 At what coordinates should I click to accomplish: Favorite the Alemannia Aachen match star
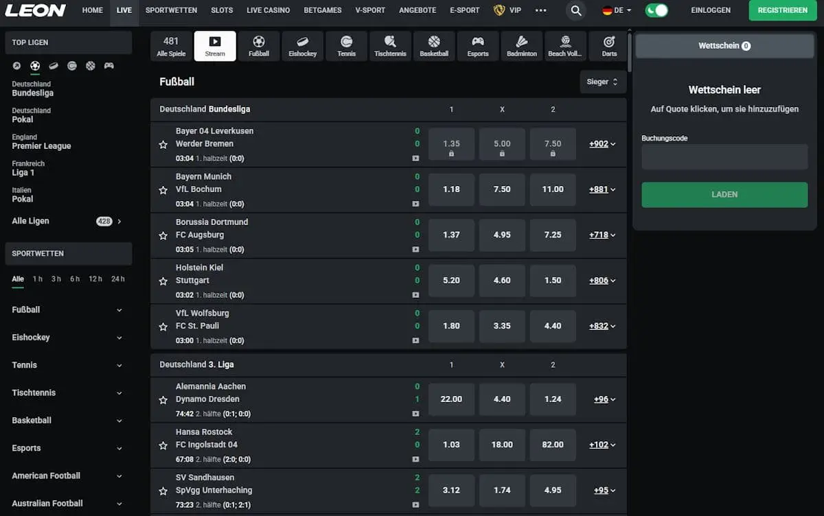tap(163, 400)
